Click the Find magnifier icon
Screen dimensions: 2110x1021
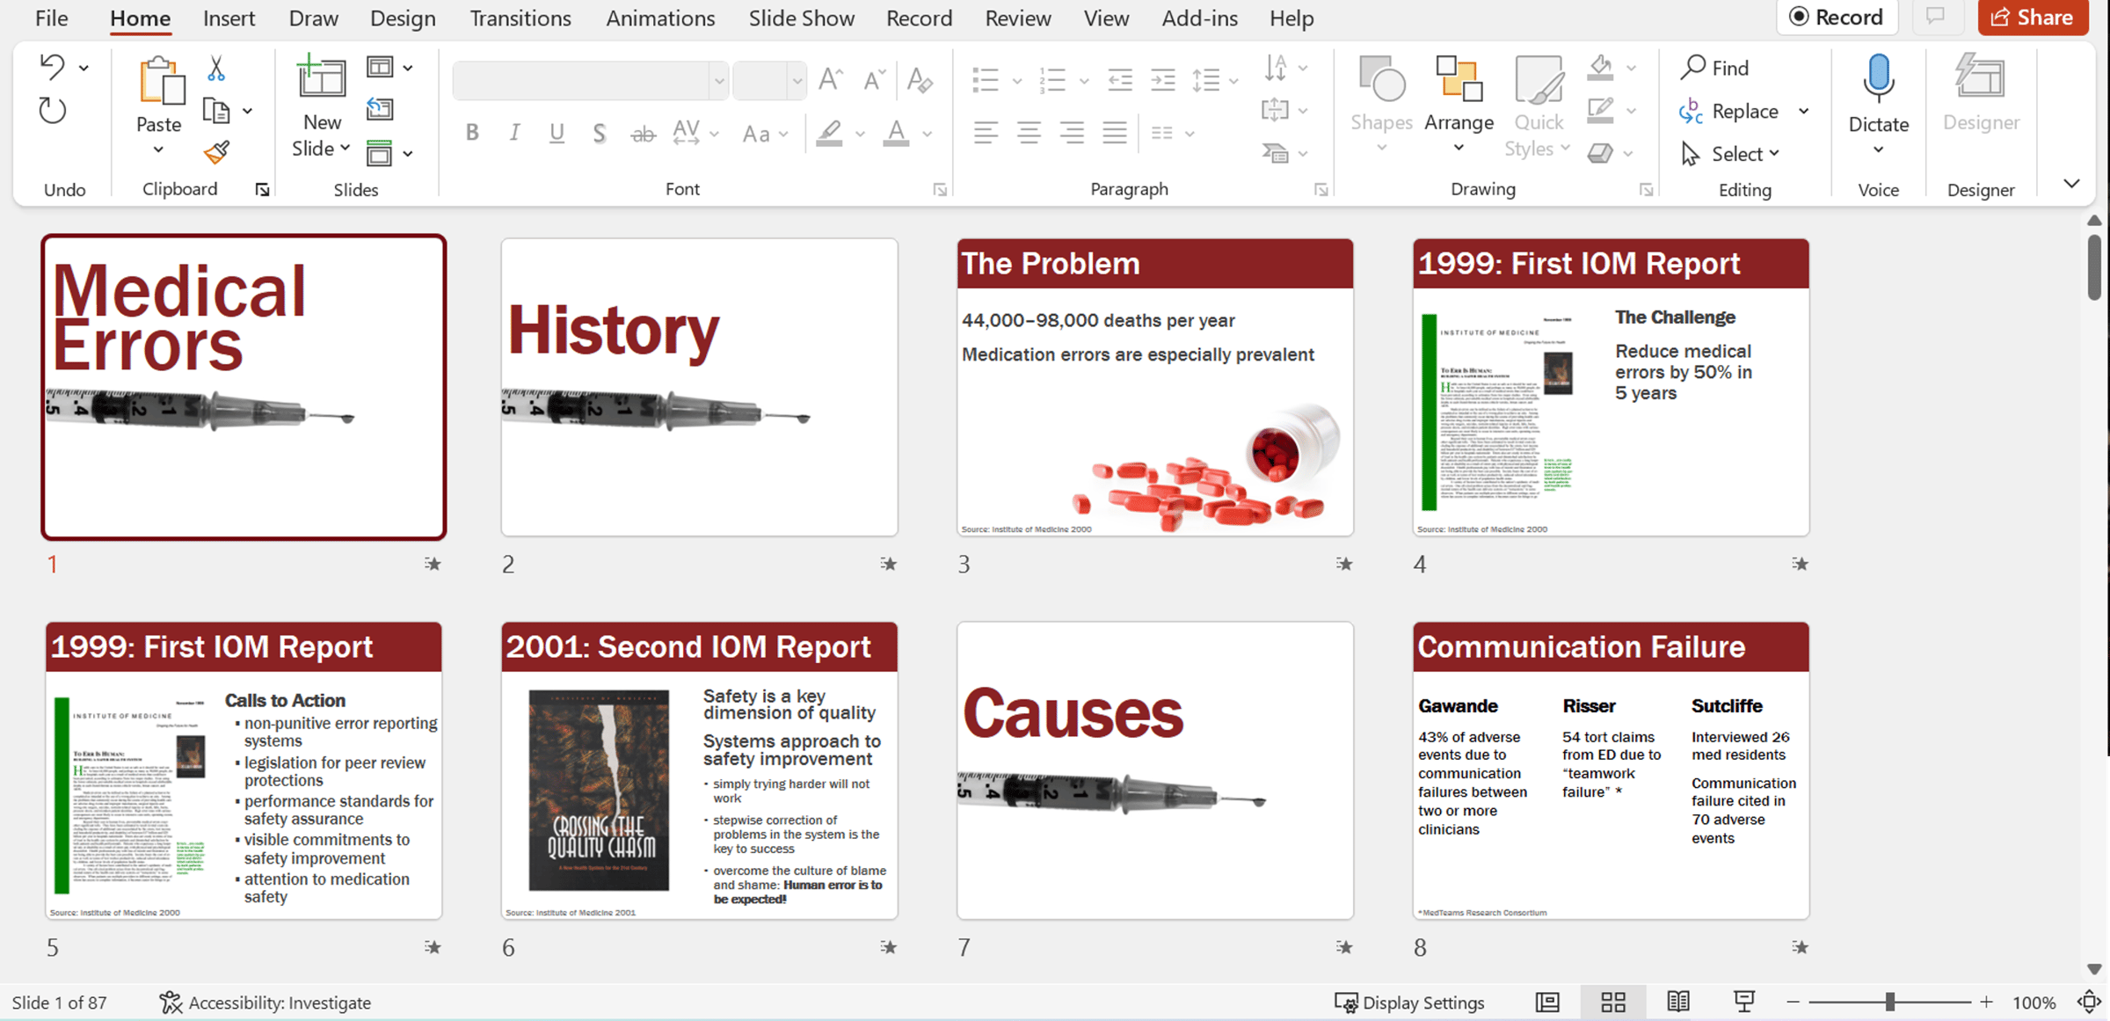coord(1694,68)
